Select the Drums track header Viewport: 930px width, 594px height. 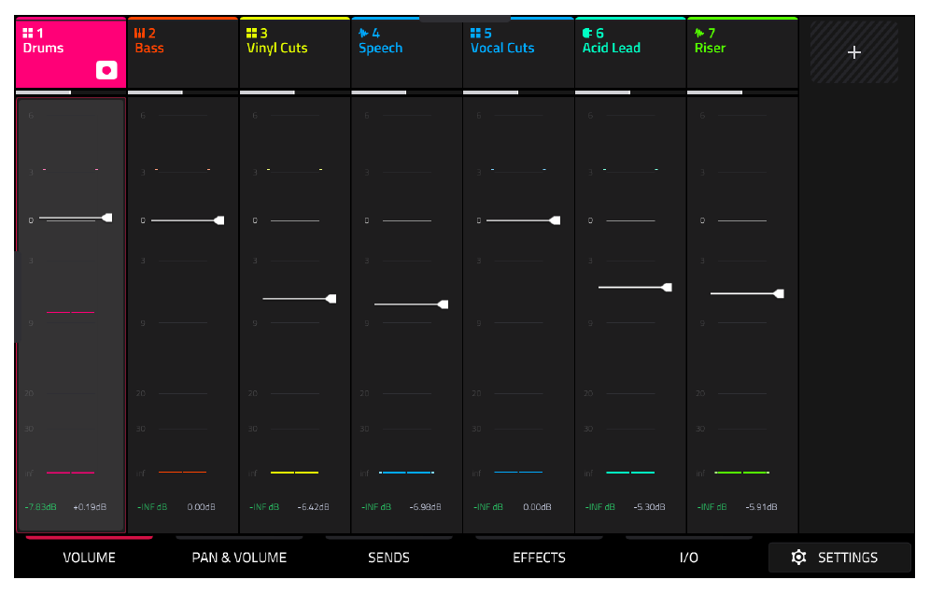coord(71,53)
